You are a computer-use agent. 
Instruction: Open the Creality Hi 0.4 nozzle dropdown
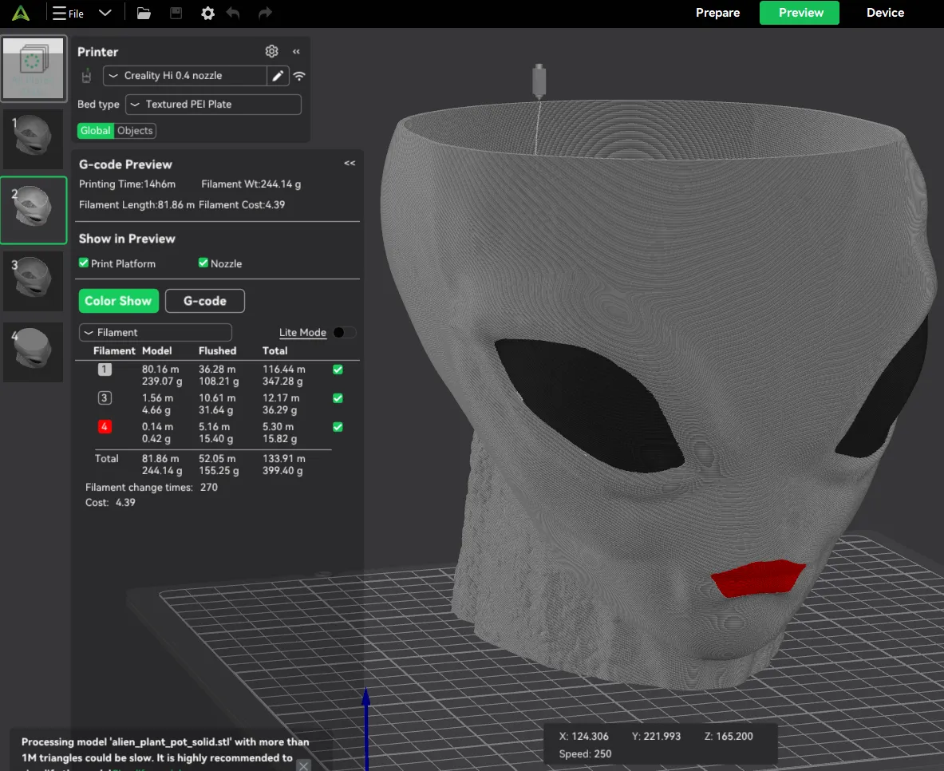coord(185,76)
